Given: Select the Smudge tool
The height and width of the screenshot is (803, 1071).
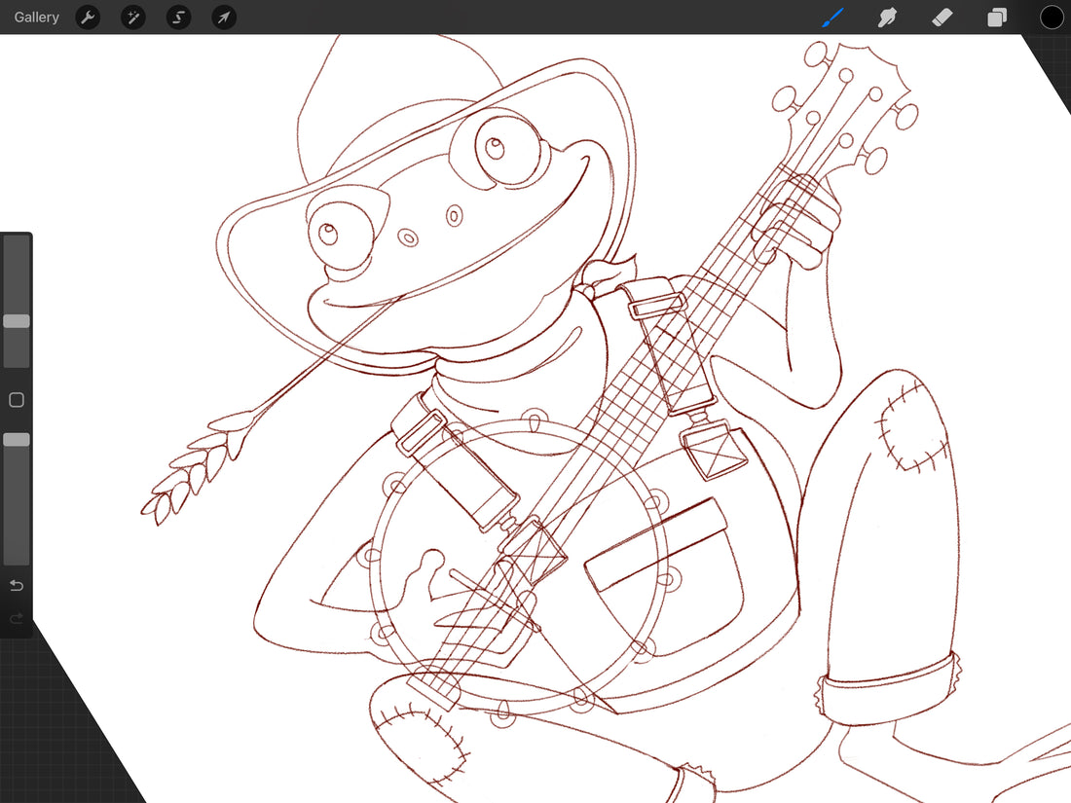Looking at the screenshot, I should point(887,18).
